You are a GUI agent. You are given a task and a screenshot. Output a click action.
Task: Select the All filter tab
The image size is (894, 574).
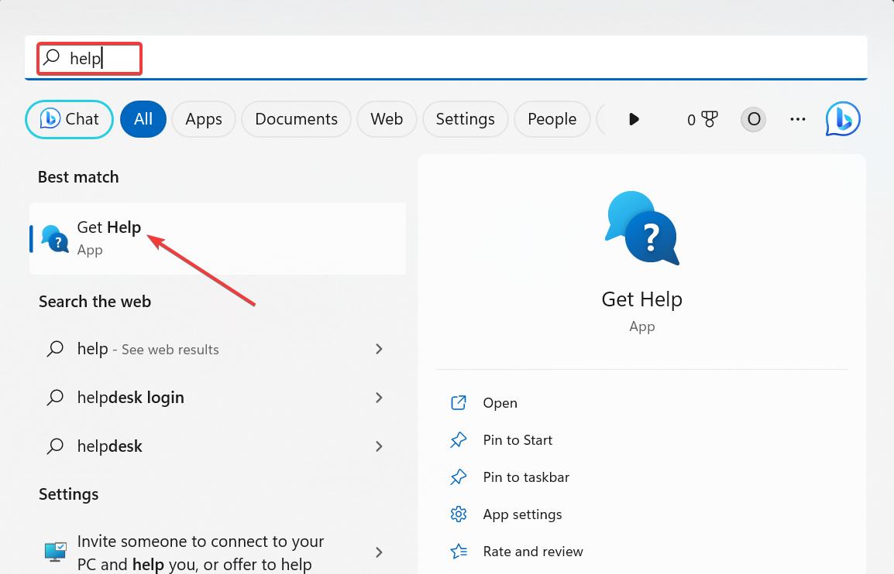point(143,119)
